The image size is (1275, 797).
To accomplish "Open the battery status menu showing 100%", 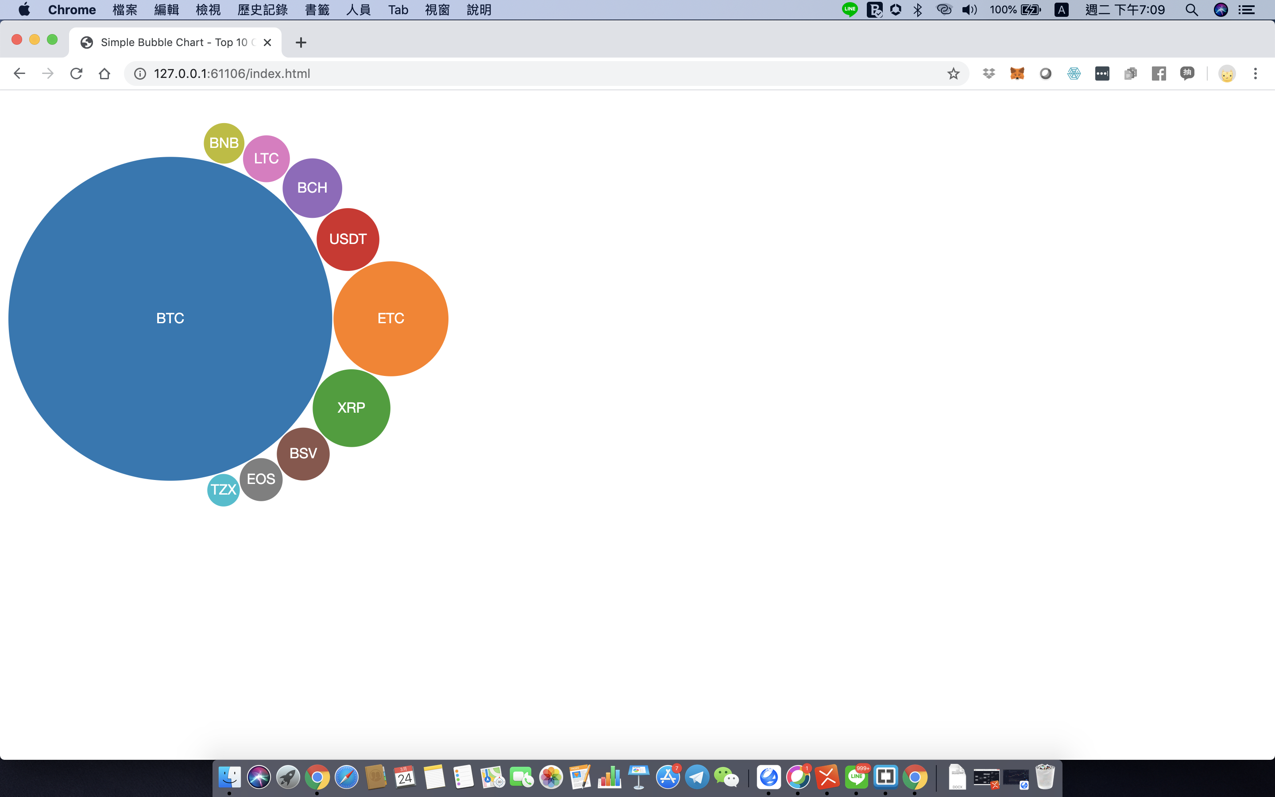I will click(x=1015, y=9).
